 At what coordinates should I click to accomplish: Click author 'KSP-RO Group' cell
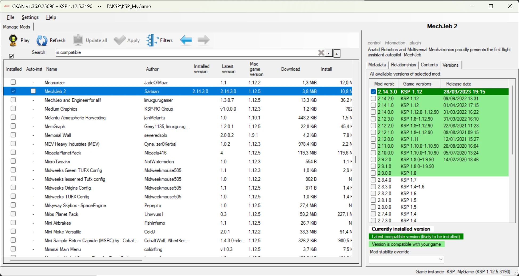pyautogui.click(x=159, y=109)
